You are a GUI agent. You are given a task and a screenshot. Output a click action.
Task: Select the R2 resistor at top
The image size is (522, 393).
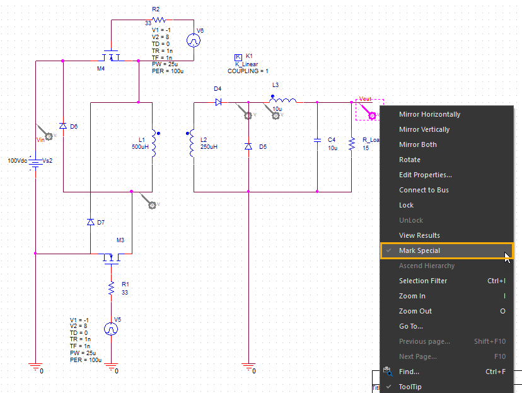(157, 20)
